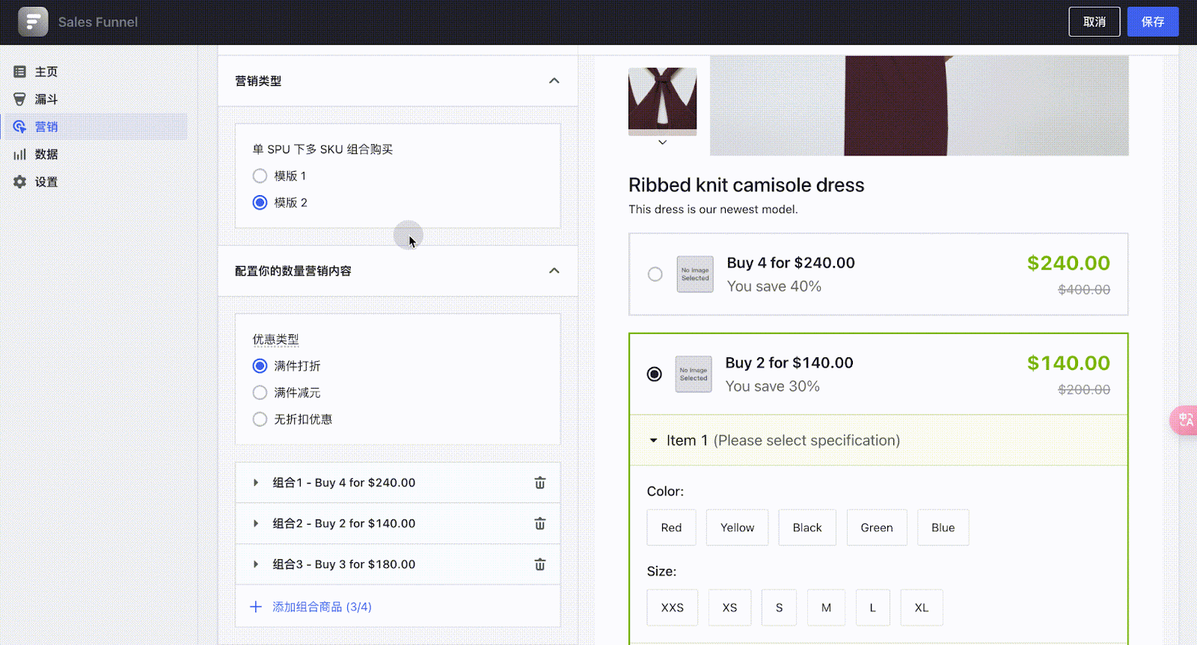
Task: Open 营销 in the sidebar menu
Action: point(46,127)
